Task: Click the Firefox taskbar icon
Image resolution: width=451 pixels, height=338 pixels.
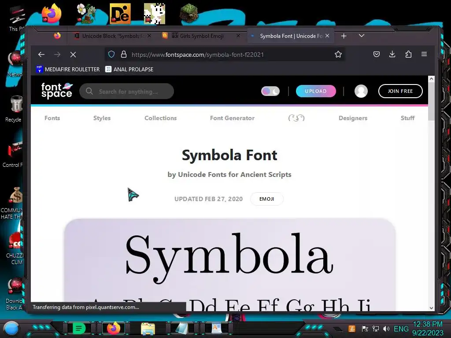Action: point(114,328)
